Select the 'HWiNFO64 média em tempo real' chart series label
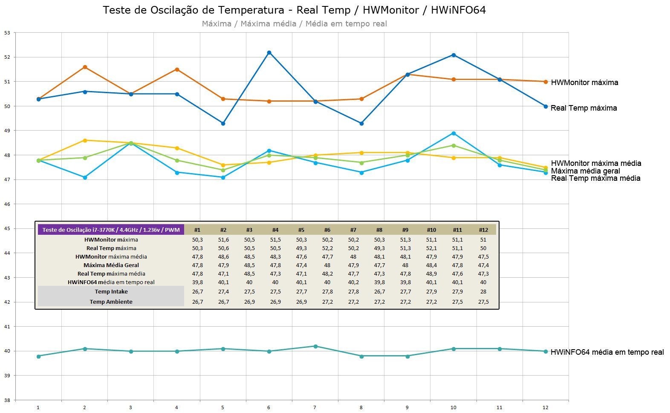The image size is (670, 413). coord(607,352)
